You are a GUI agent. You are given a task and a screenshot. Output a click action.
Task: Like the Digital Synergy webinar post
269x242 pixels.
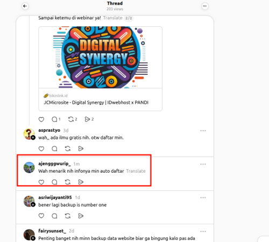(41, 119)
